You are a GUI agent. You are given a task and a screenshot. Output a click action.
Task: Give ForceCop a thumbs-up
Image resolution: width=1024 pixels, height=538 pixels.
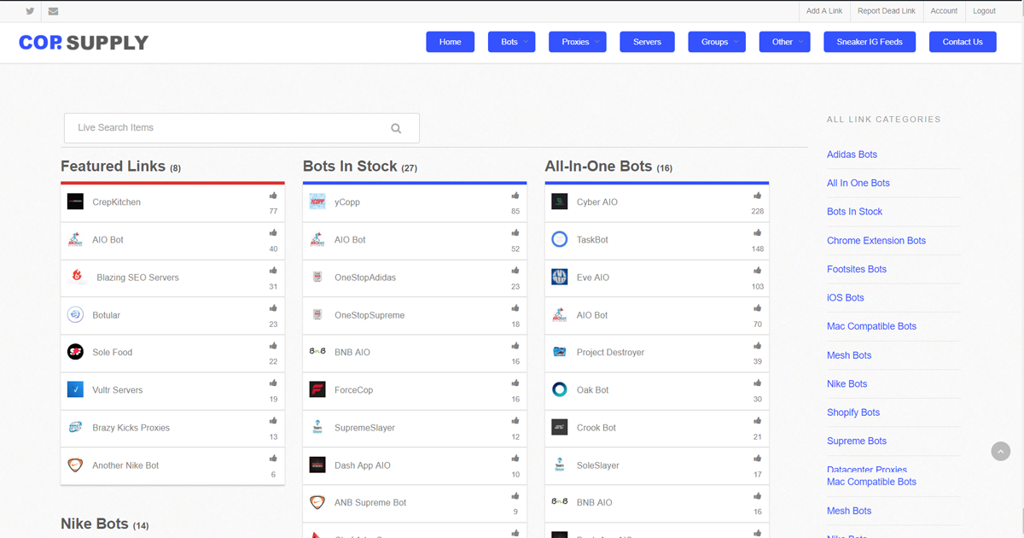point(515,383)
